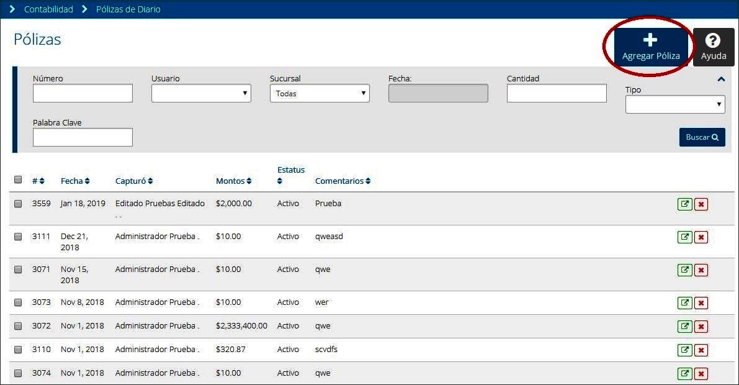Open edit icon for póliza 3074
Screen dimensions: 739x385
tap(685, 374)
